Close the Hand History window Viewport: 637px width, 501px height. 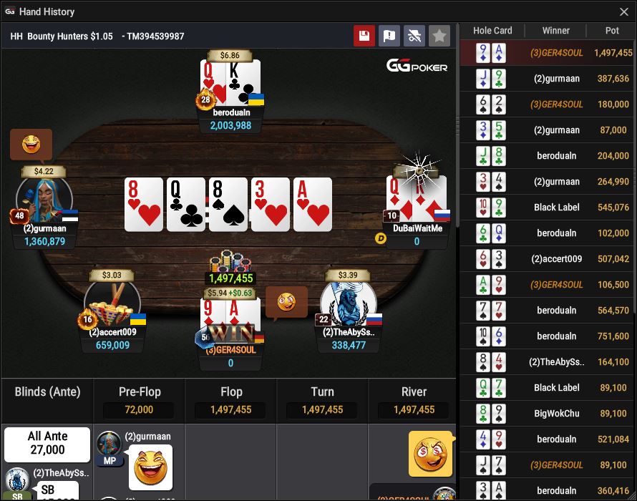[624, 11]
